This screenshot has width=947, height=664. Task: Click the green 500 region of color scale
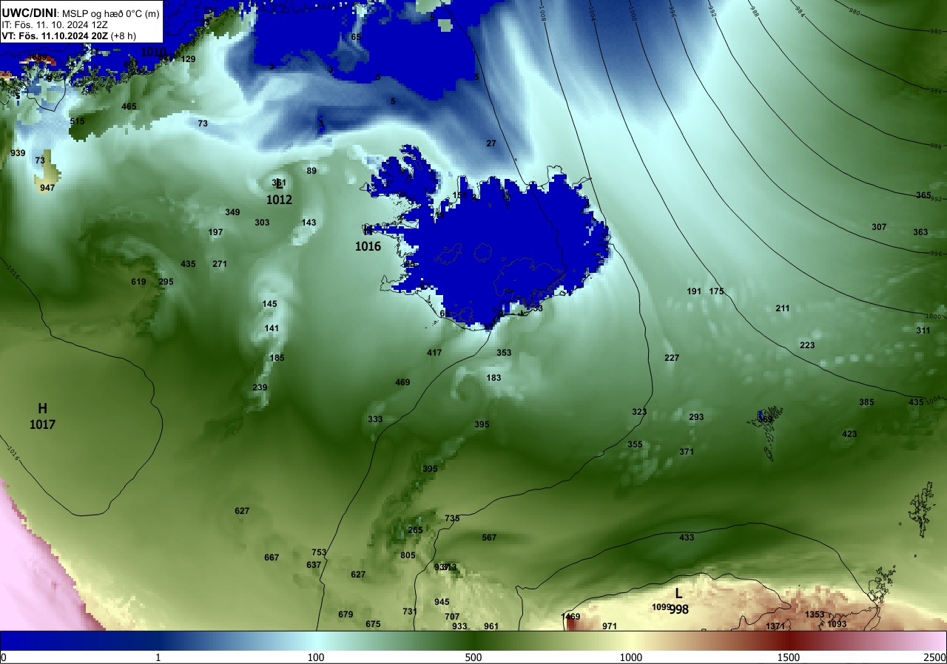coord(473,640)
